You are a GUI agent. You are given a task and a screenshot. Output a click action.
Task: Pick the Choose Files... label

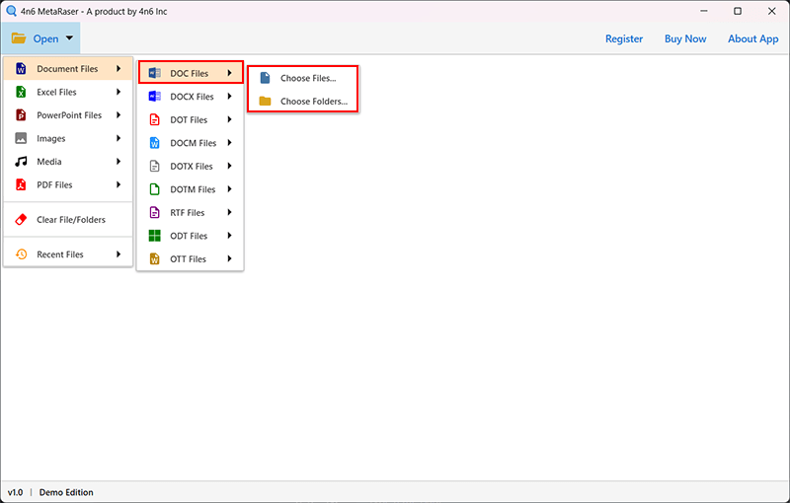[308, 78]
